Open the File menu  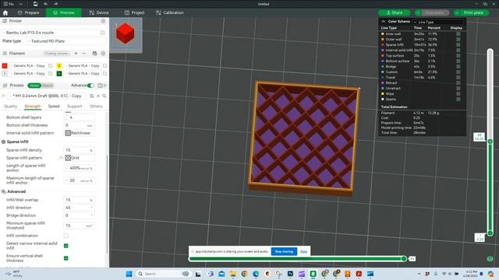coord(9,4)
